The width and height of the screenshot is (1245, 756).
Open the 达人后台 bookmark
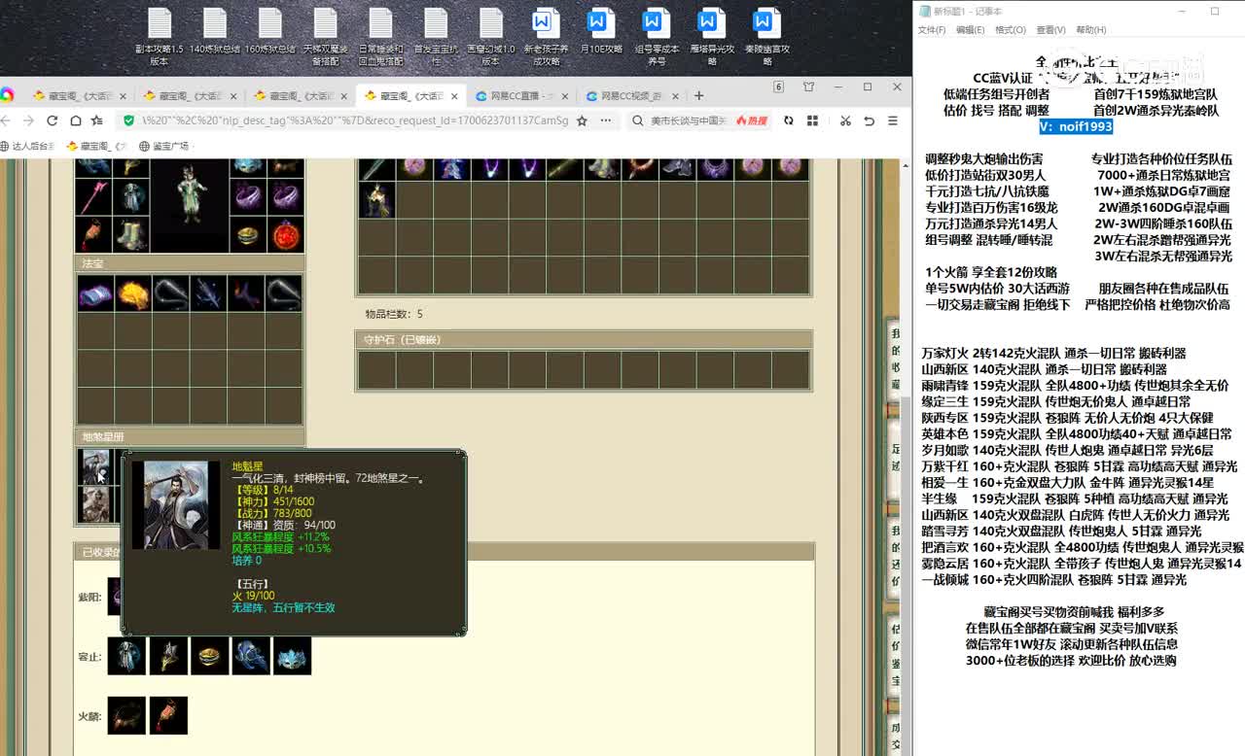pyautogui.click(x=26, y=146)
